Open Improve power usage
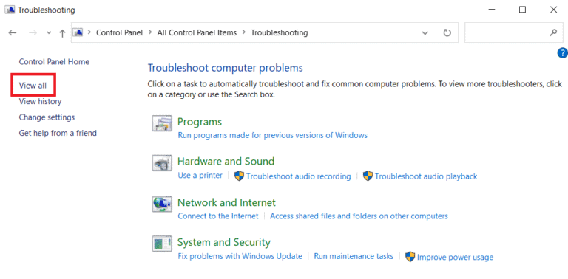 tap(455, 258)
